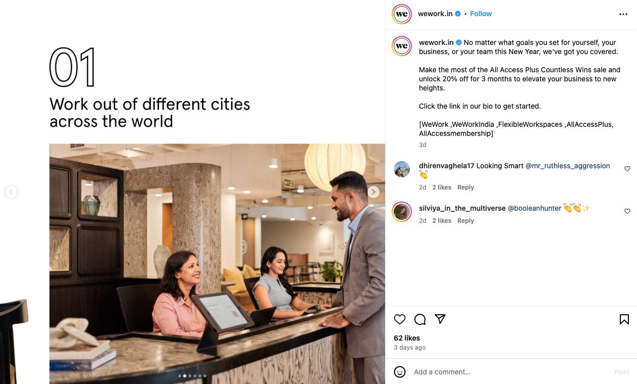Open the emoji picker smiley icon
The width and height of the screenshot is (637, 384).
click(400, 372)
